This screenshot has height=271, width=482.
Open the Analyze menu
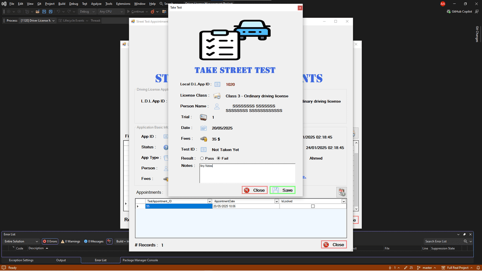point(96,4)
